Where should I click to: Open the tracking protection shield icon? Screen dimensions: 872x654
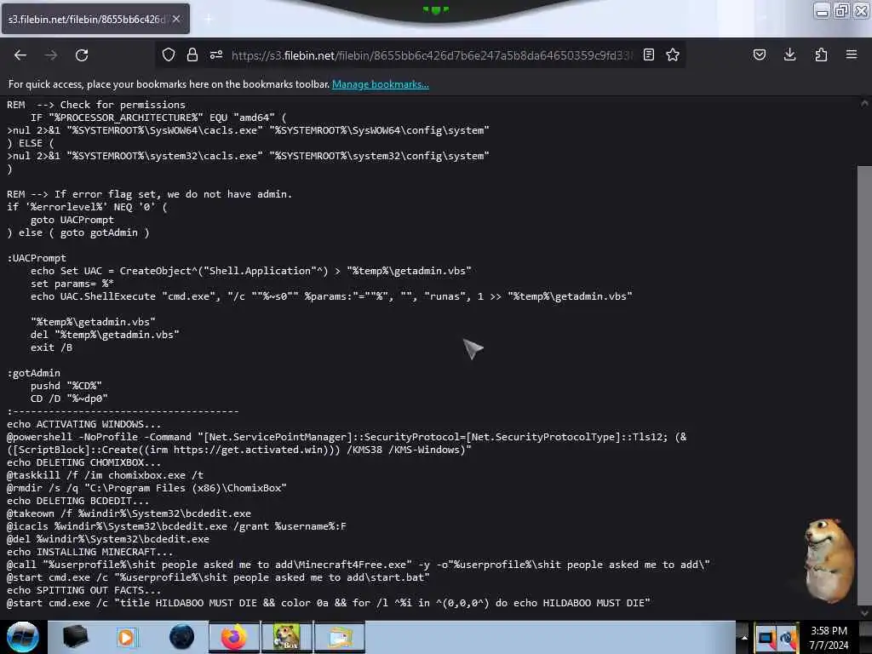(x=169, y=54)
